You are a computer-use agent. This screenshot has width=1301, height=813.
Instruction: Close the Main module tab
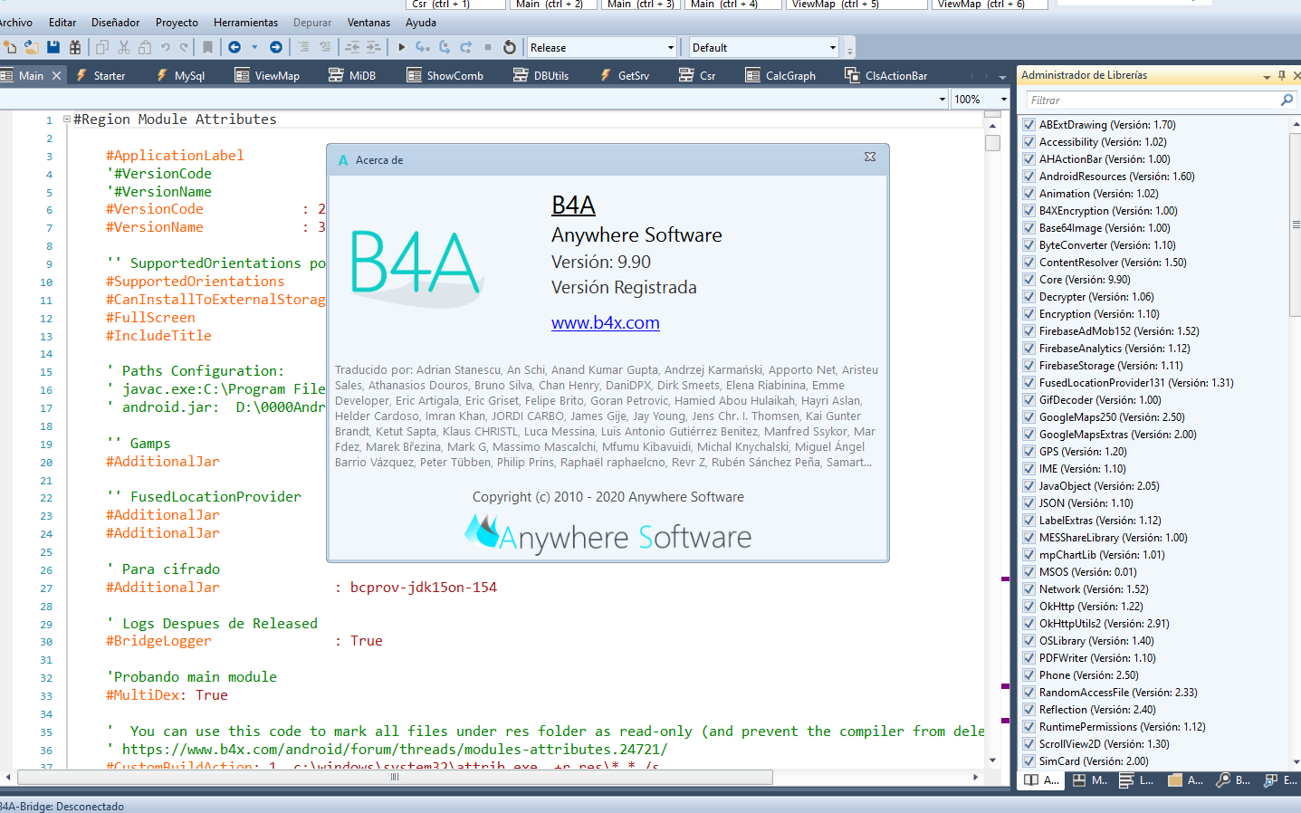57,75
